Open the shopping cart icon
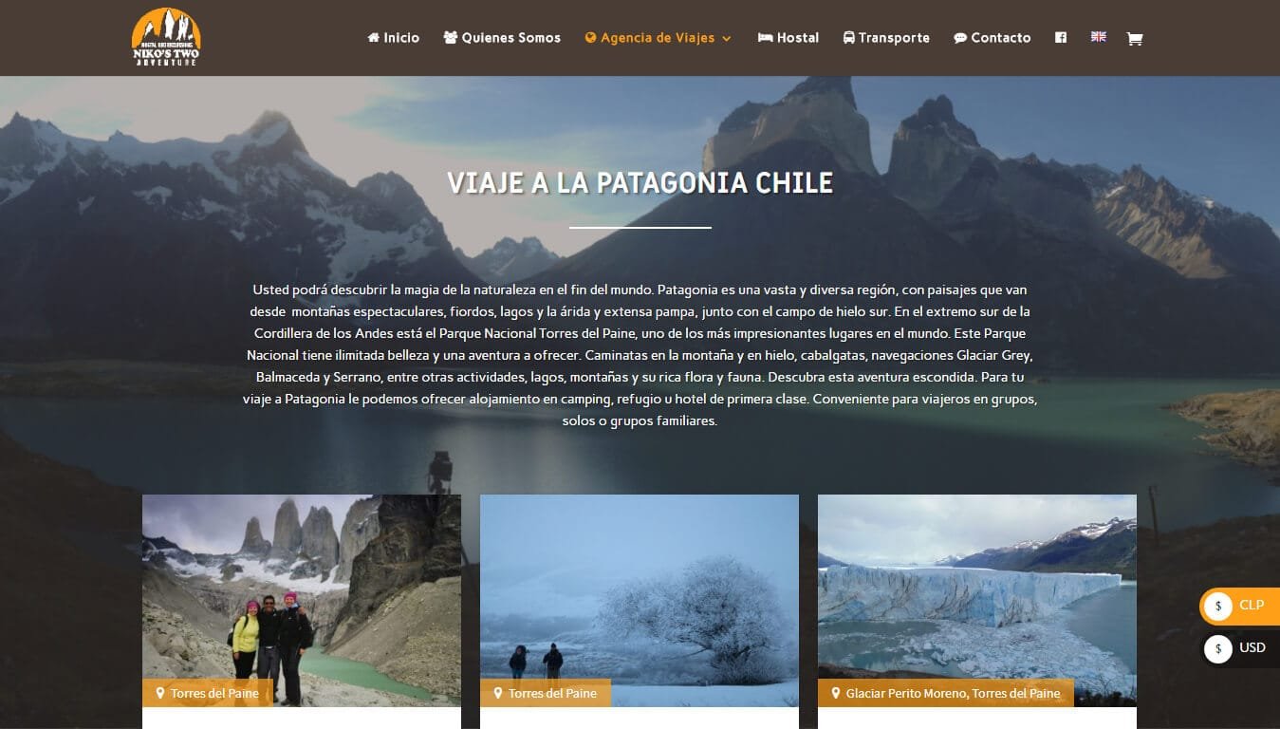 click(1134, 39)
